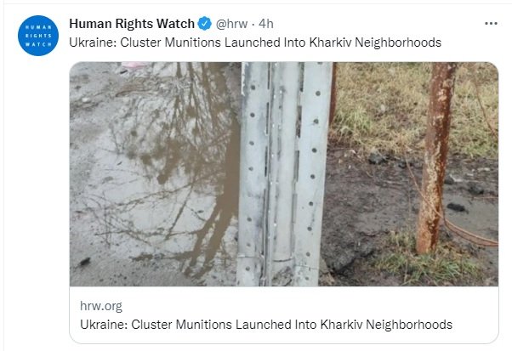Click the metal rocket remnant in photo

284,174
